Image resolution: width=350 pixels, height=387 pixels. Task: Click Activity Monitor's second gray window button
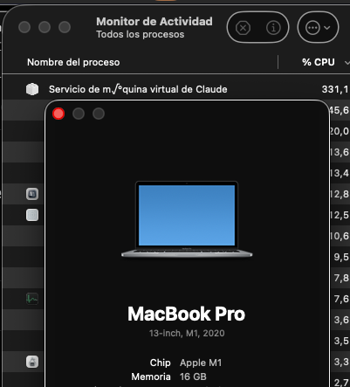point(45,27)
